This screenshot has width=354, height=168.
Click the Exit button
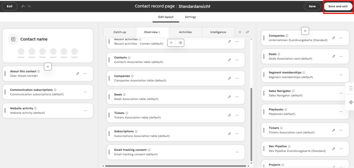click(9, 6)
